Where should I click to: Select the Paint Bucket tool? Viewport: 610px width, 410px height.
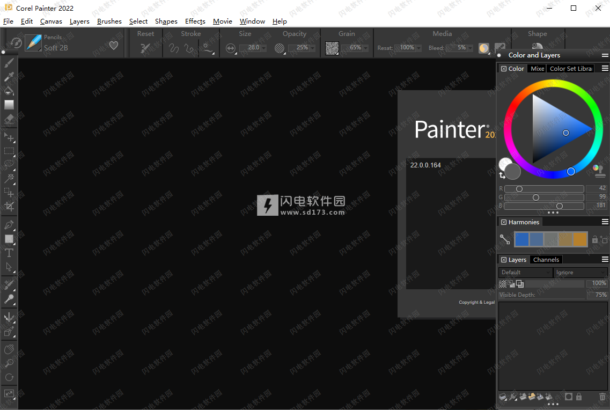point(9,91)
